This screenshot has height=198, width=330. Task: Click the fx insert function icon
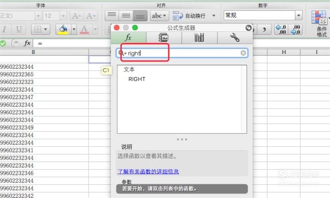[x=27, y=43]
